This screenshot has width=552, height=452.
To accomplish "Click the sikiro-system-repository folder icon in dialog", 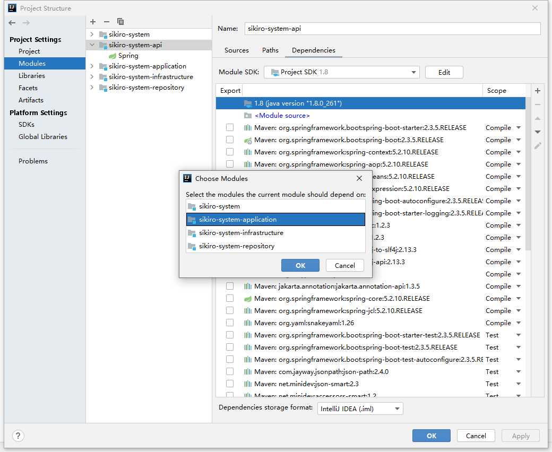I will (192, 246).
